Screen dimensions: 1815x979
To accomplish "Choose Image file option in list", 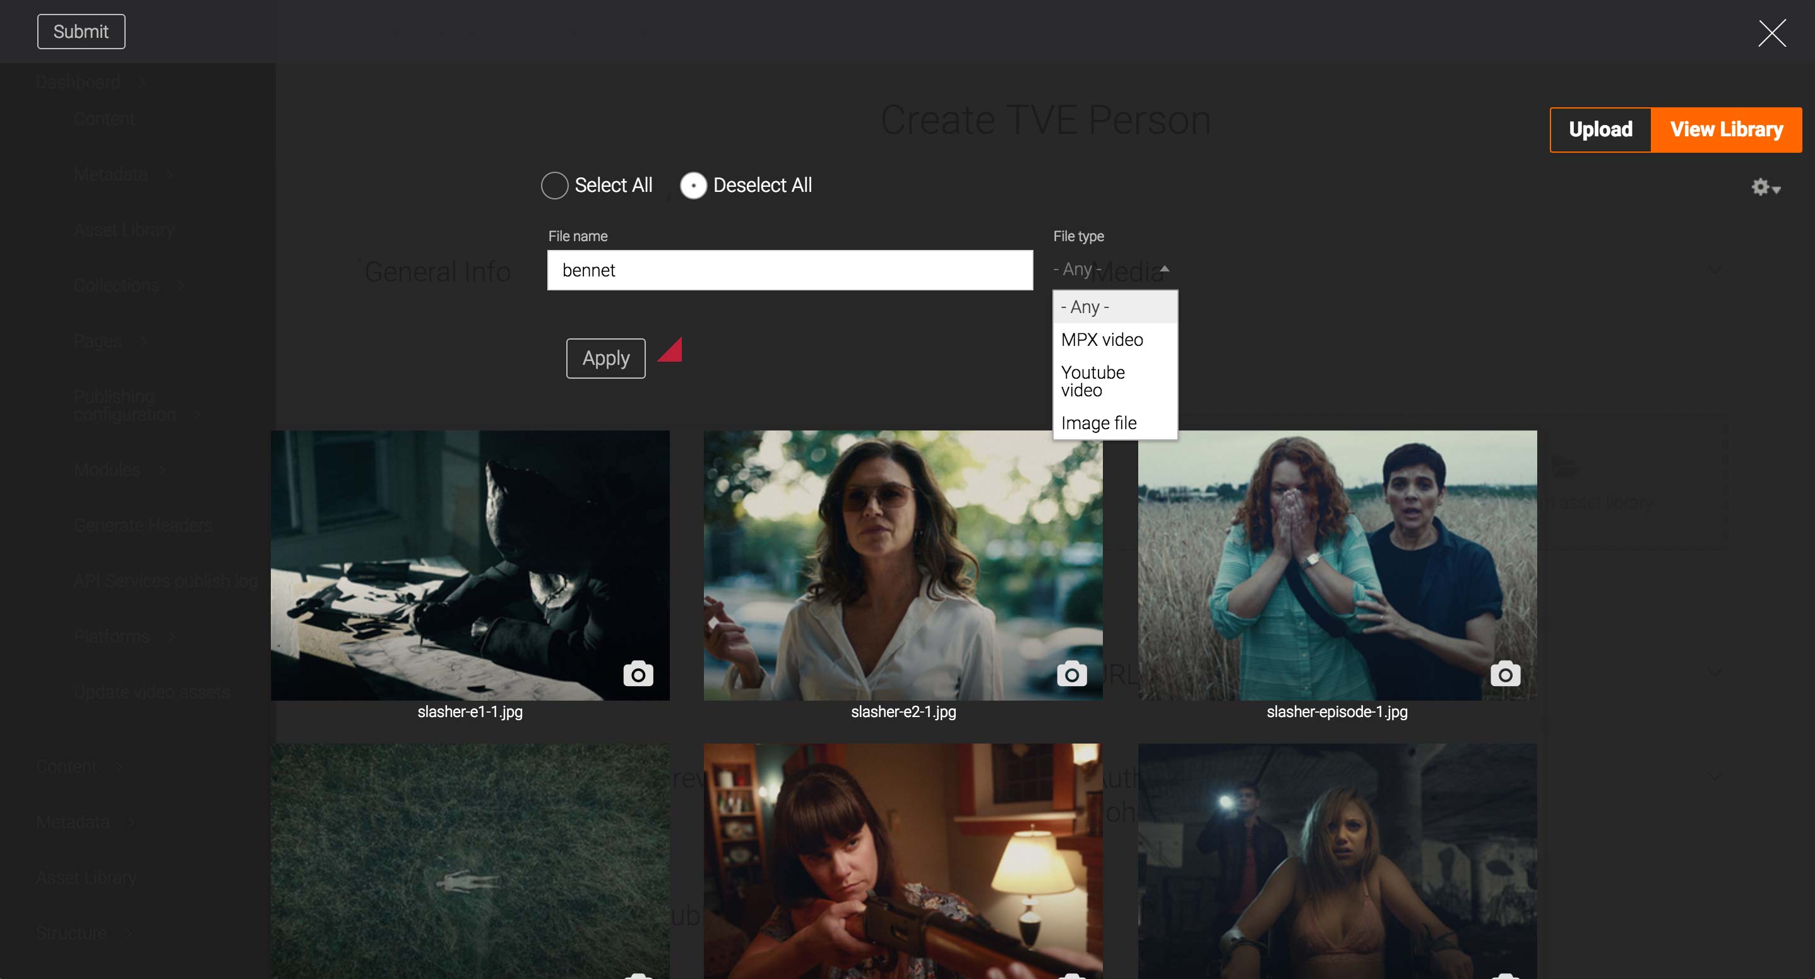I will coord(1098,422).
